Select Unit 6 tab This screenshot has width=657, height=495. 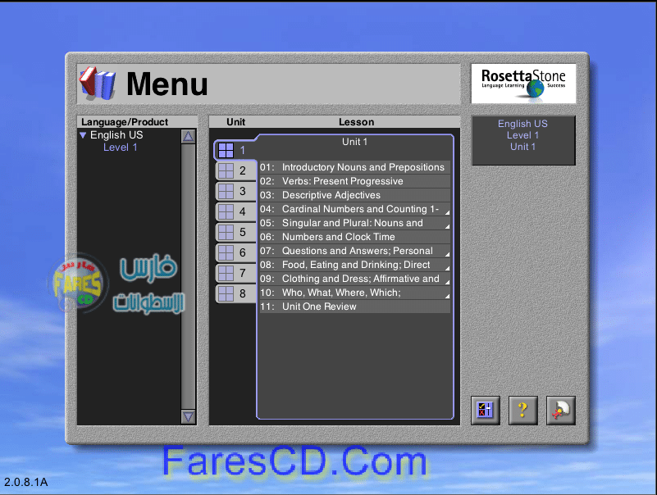click(235, 252)
